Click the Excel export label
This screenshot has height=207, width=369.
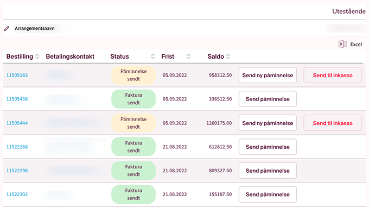[356, 44]
